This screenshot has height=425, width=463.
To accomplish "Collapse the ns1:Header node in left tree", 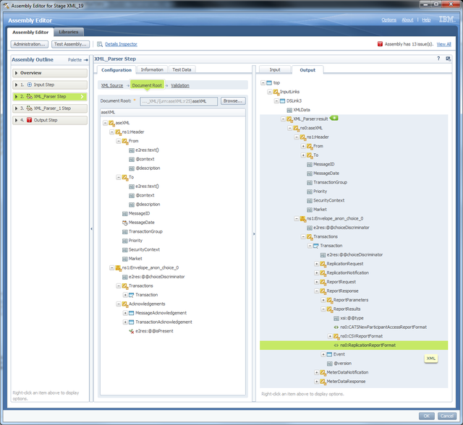I will click(x=111, y=132).
